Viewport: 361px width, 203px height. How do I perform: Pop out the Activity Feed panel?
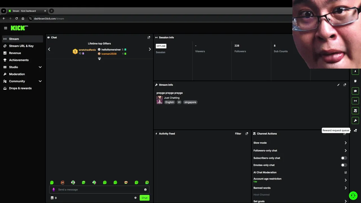tap(246, 134)
